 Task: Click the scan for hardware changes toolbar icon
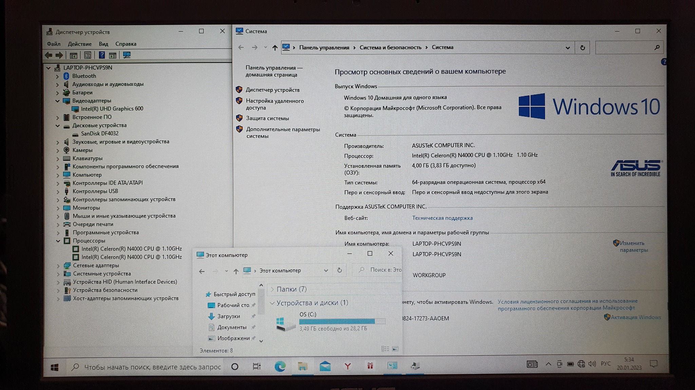[x=127, y=55]
